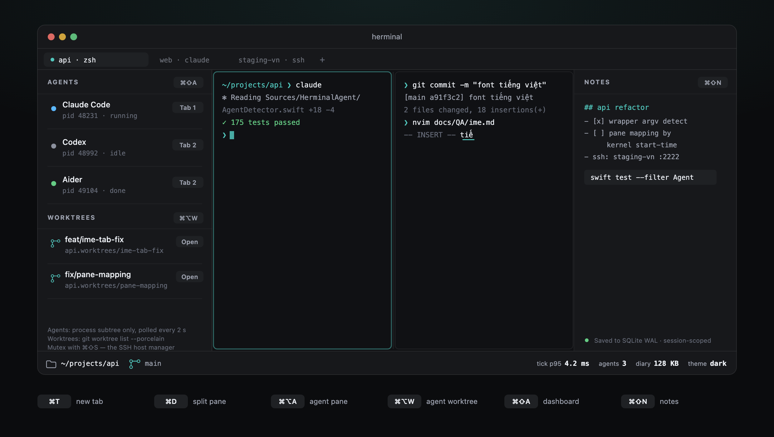Focus the left terminal pane prompt cursor
774x437 pixels.
tap(232, 135)
